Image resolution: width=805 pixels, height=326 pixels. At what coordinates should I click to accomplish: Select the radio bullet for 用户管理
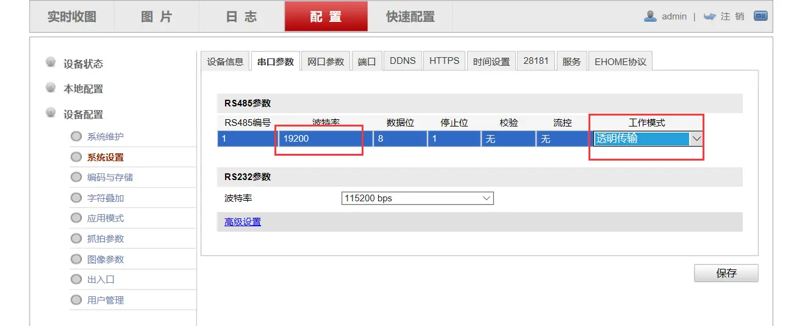coord(76,300)
